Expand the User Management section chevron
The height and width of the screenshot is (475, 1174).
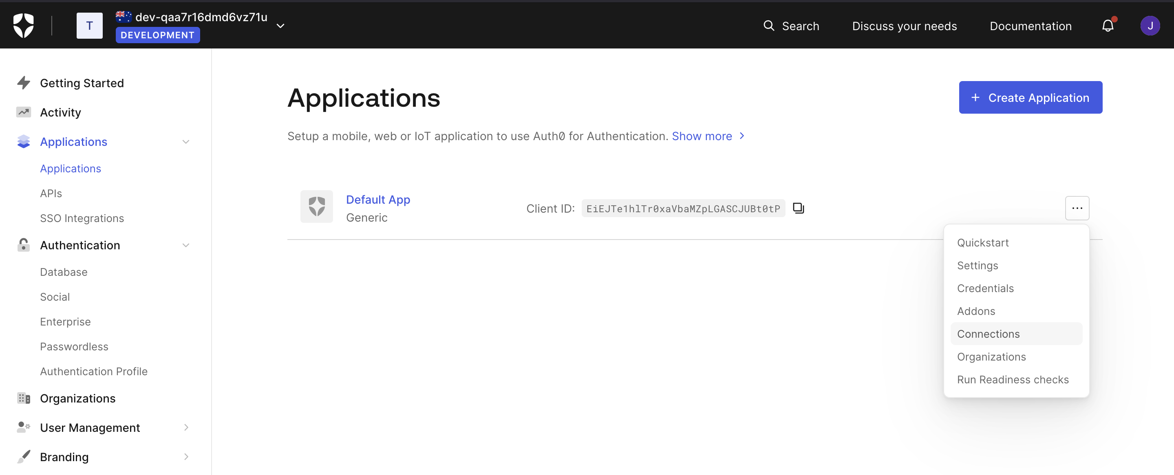coord(186,427)
